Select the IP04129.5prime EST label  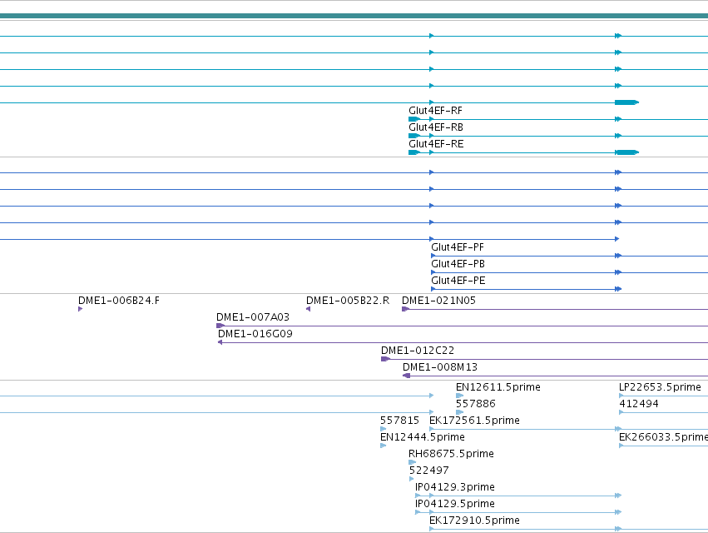coord(455,504)
